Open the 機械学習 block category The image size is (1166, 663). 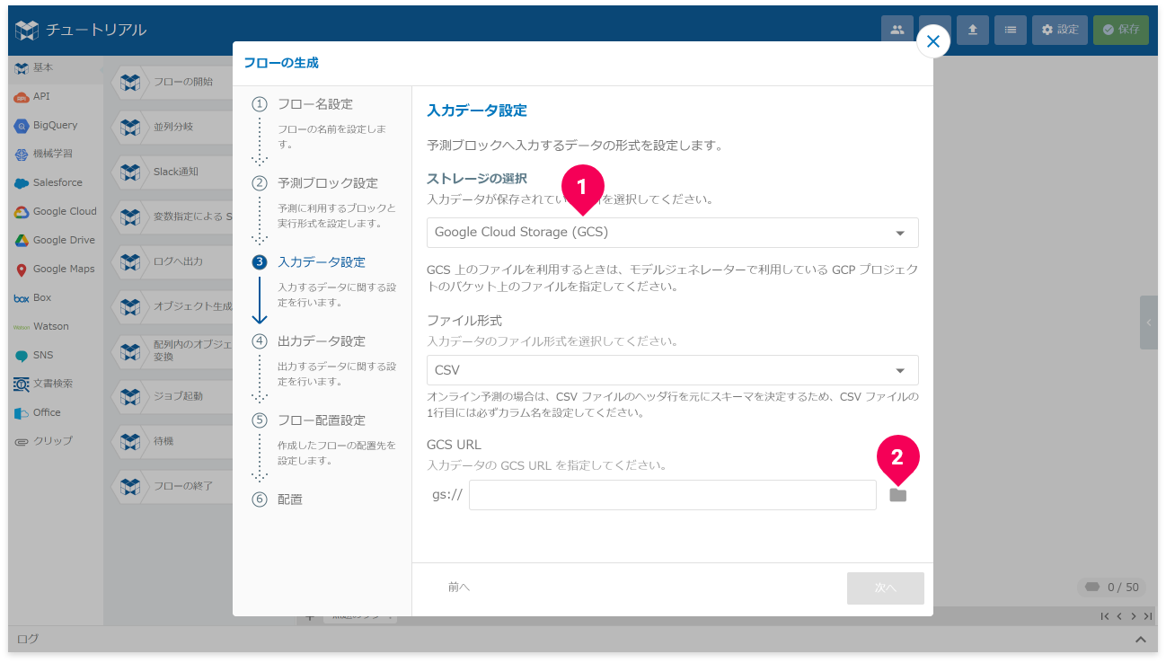pyautogui.click(x=55, y=154)
